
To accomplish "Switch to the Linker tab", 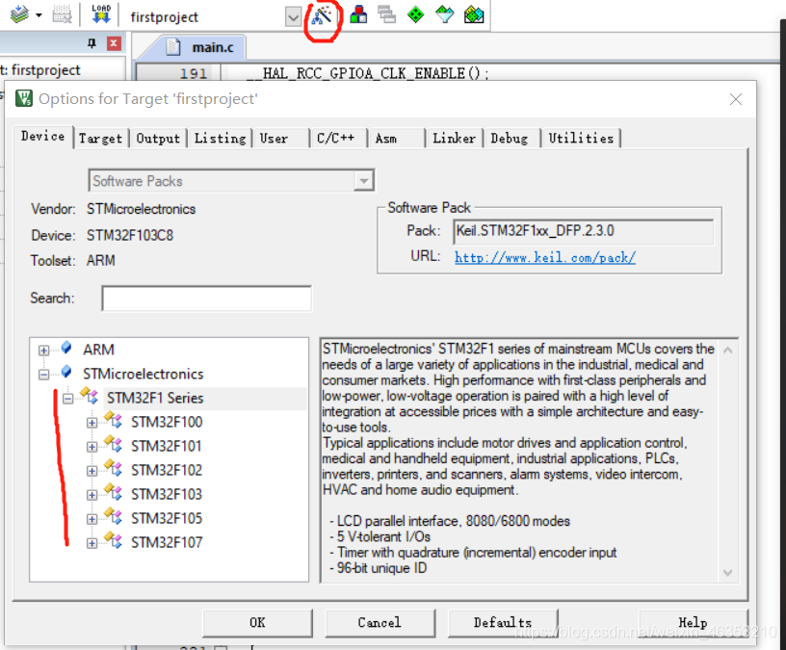I will [x=454, y=139].
